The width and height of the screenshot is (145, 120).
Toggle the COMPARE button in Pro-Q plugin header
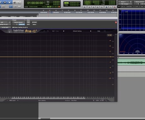pos(22,24)
